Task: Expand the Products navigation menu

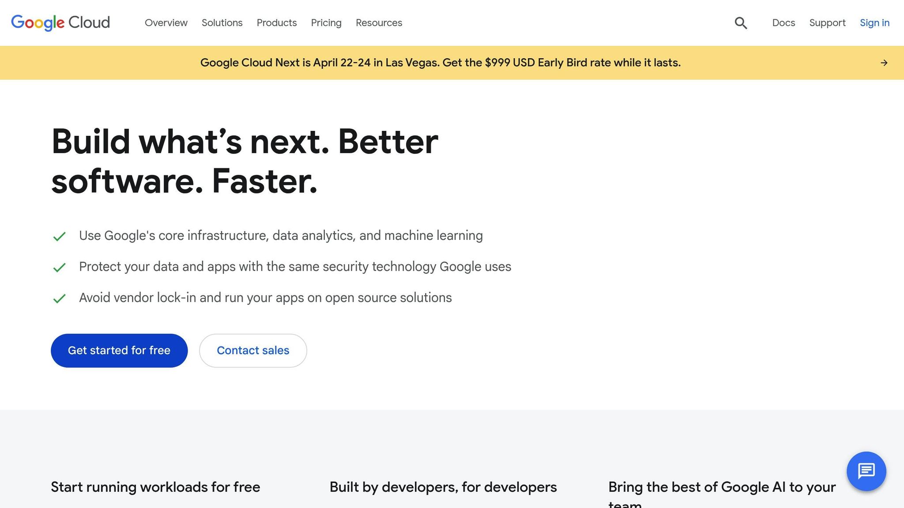Action: click(x=277, y=23)
